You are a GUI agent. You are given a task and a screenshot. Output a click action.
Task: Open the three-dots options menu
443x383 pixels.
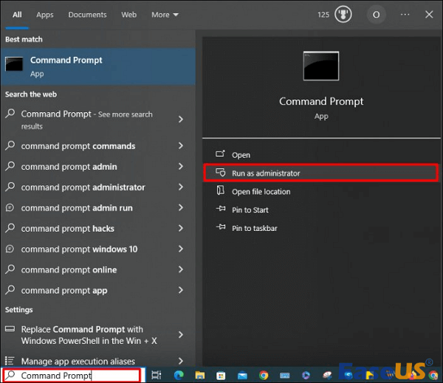click(405, 15)
